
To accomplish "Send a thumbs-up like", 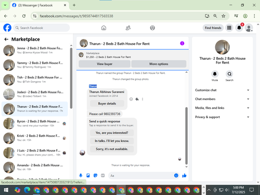I will 184,176.
